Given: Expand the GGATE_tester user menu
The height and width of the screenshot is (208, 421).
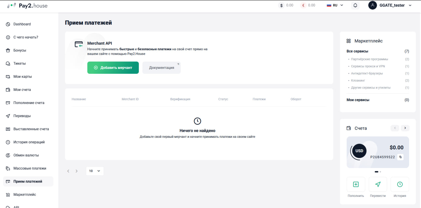Looking at the screenshot, I should click(410, 6).
